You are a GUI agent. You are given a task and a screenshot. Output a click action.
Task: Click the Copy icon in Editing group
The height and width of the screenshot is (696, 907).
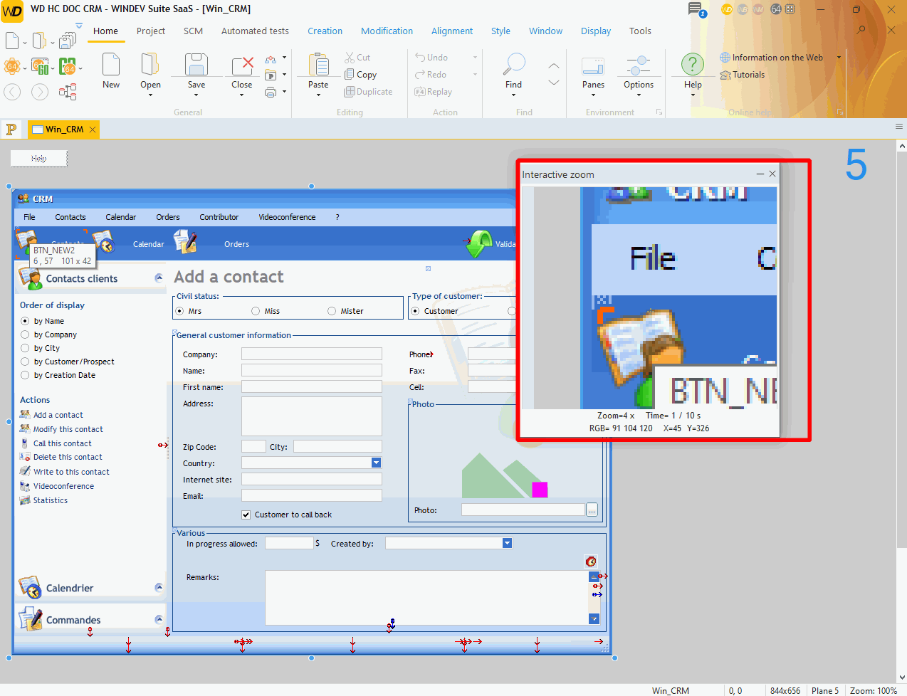(x=350, y=74)
